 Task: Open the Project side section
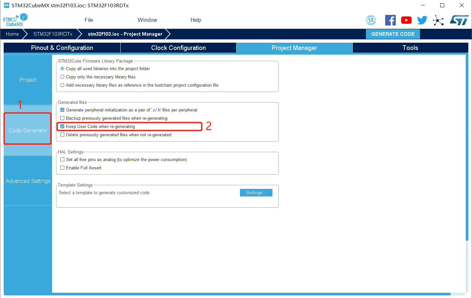(x=28, y=80)
